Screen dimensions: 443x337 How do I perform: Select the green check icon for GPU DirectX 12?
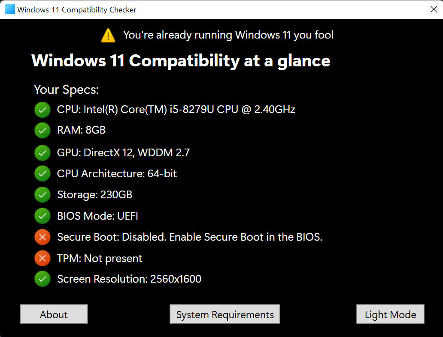[x=42, y=153]
